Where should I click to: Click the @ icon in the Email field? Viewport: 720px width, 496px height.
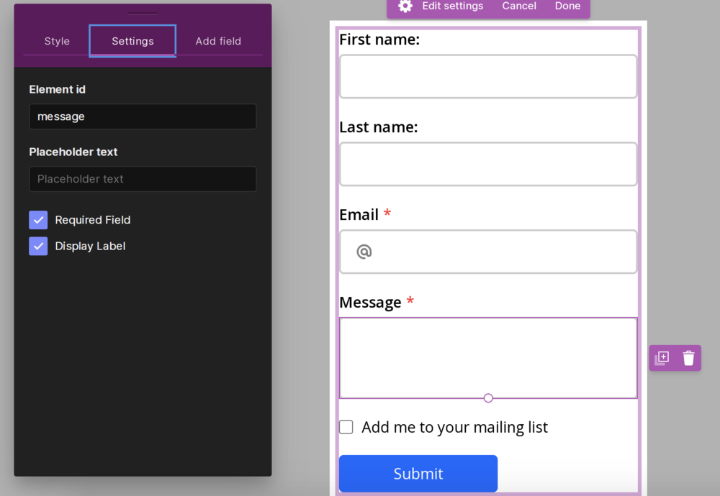(x=364, y=252)
